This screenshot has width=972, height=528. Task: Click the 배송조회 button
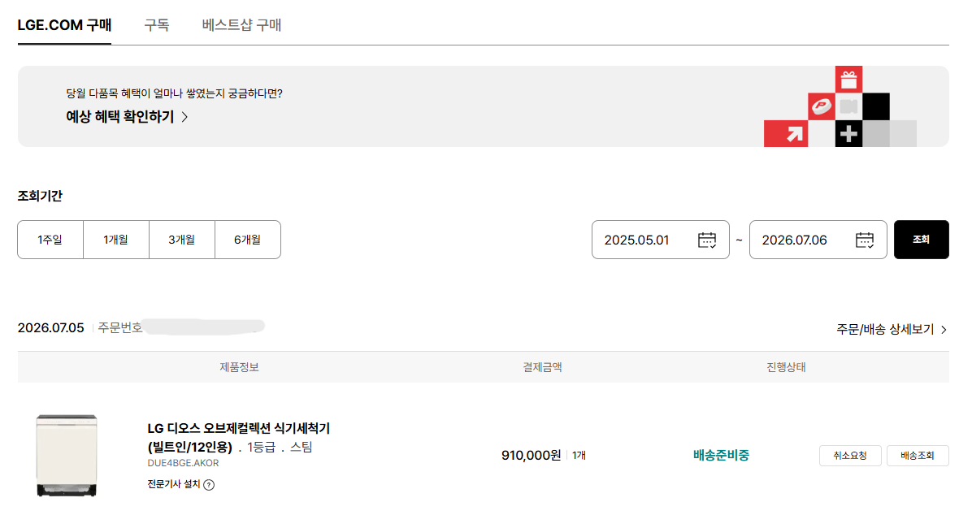tap(918, 456)
